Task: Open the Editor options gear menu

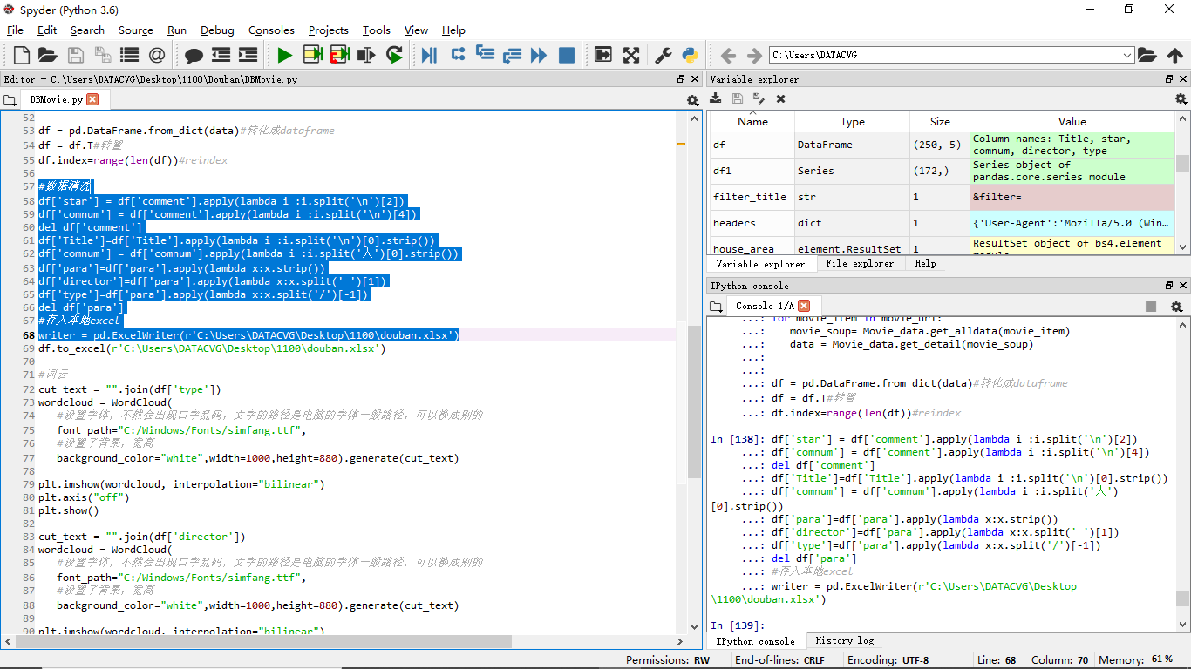Action: point(693,100)
